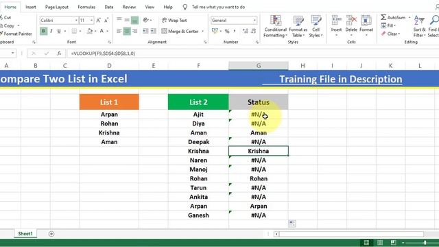This screenshot has width=439, height=247.
Task: Activate the Format Painter brush
Action: click(1, 34)
